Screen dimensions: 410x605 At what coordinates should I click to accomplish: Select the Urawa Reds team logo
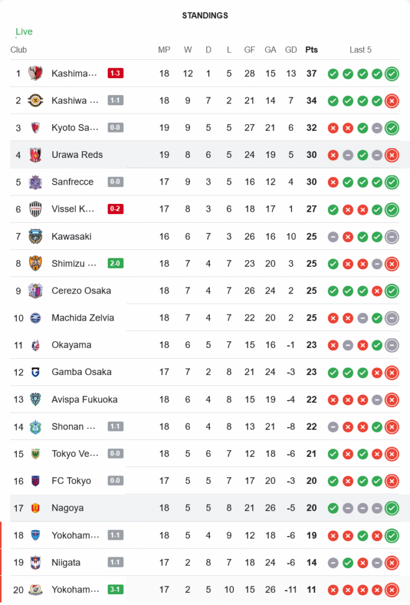(36, 155)
